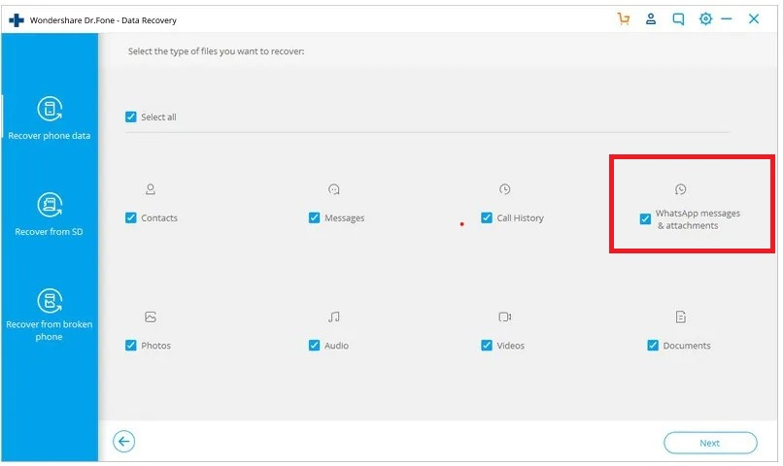Select the Recover from SD icon
This screenshot has height=466, width=783.
pyautogui.click(x=50, y=205)
